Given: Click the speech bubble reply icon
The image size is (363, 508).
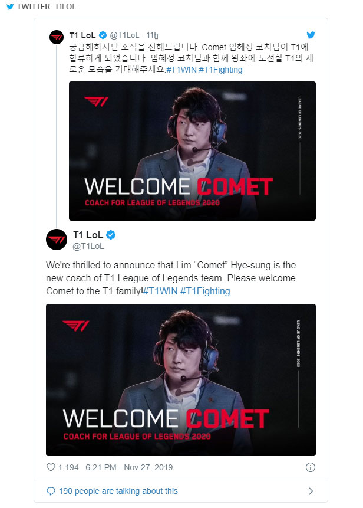Looking at the screenshot, I should (x=51, y=491).
